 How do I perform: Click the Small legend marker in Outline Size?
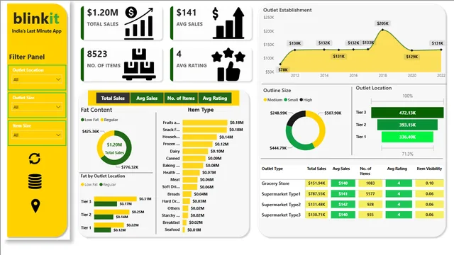tap(285, 100)
